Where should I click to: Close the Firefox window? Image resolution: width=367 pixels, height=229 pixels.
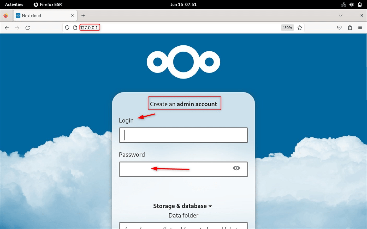coord(362,16)
